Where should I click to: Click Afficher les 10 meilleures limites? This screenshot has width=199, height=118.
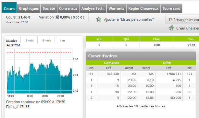(x=141, y=106)
